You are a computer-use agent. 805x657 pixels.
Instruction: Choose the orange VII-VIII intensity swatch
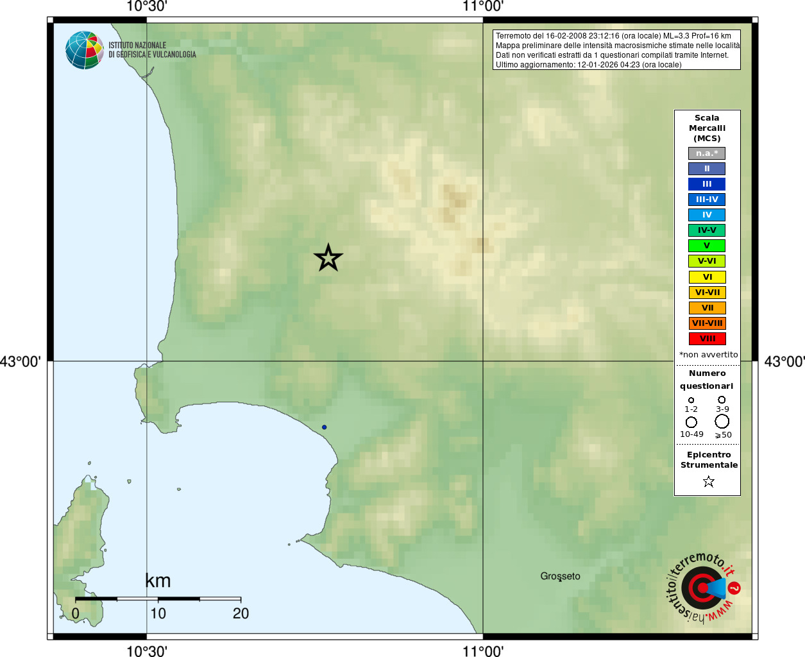tap(707, 323)
